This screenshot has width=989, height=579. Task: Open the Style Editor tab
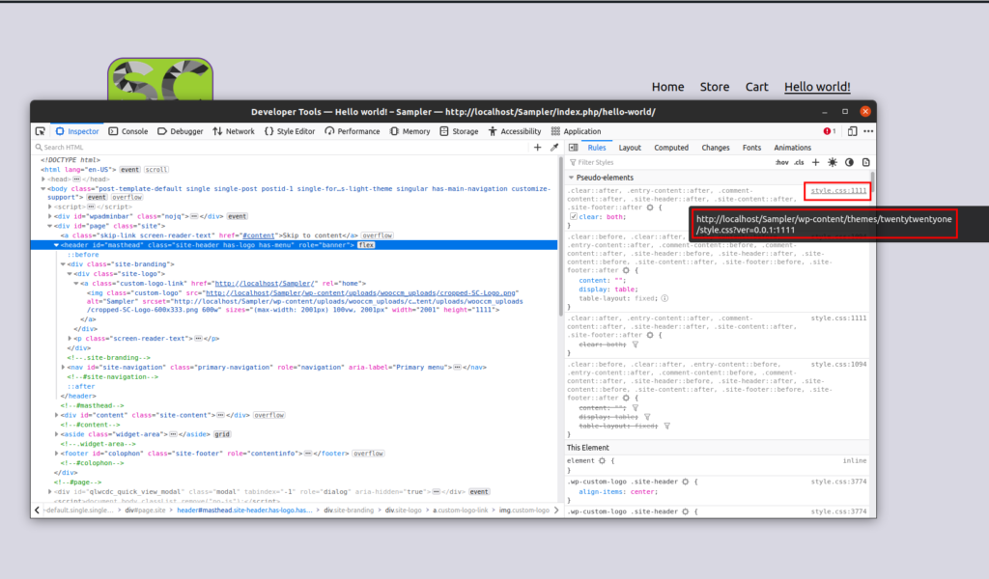[x=290, y=131]
